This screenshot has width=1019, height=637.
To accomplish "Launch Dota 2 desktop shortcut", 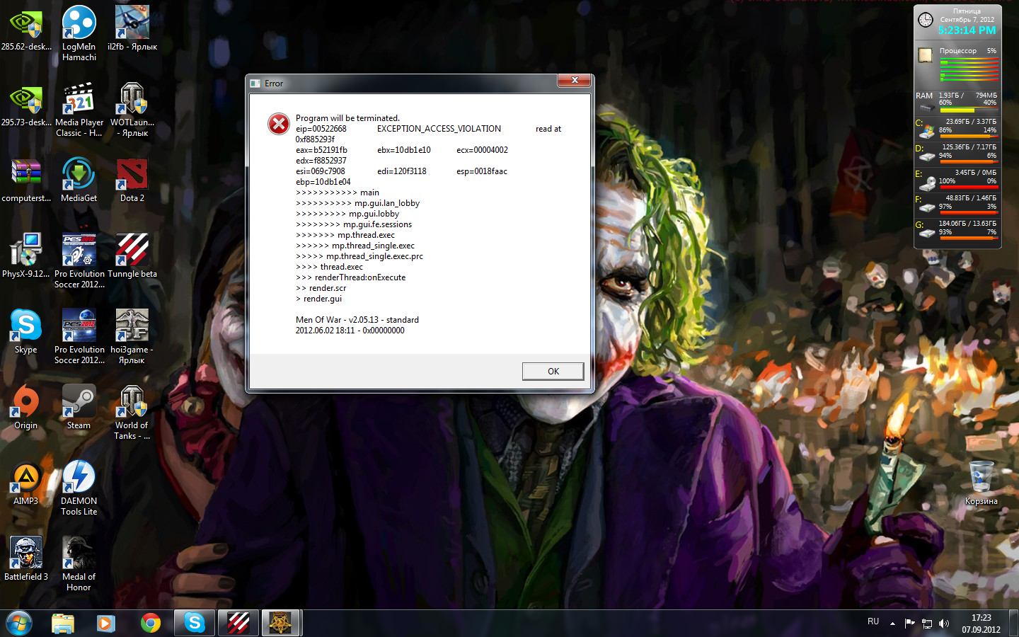I will click(132, 181).
